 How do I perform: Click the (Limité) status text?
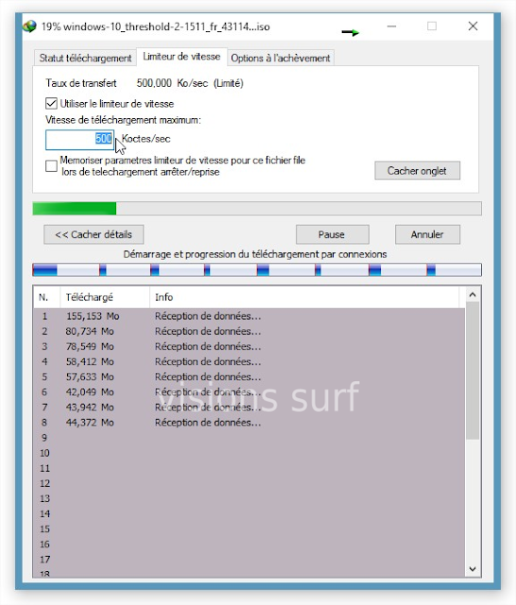[229, 83]
